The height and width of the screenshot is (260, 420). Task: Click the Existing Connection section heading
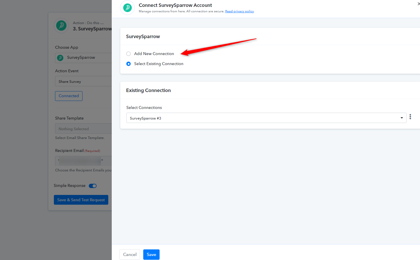tap(148, 90)
